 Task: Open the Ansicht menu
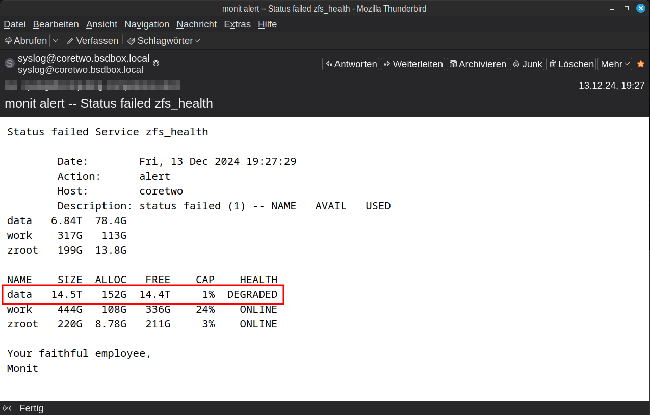coord(101,24)
